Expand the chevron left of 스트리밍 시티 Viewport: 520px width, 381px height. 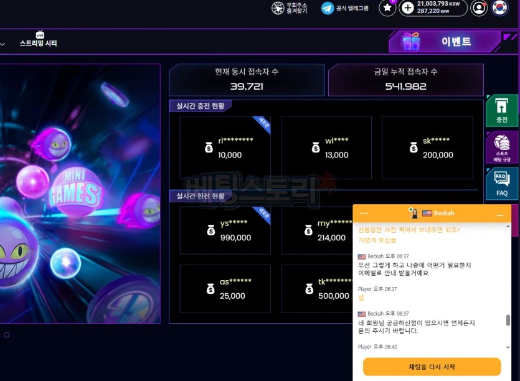point(2,44)
